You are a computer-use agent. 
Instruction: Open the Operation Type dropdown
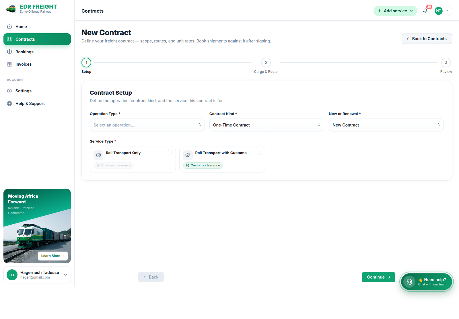(147, 125)
